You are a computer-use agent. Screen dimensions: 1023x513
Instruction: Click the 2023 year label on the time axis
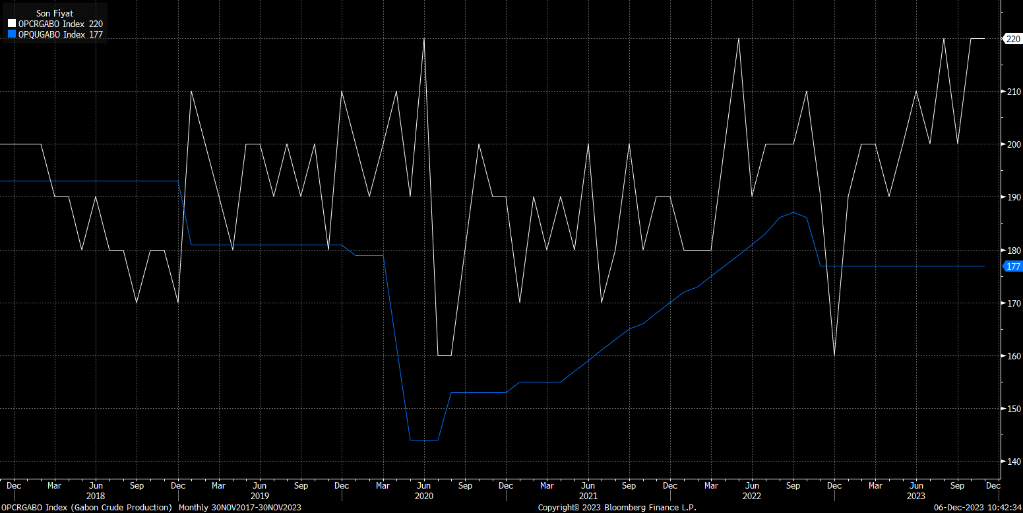[916, 495]
